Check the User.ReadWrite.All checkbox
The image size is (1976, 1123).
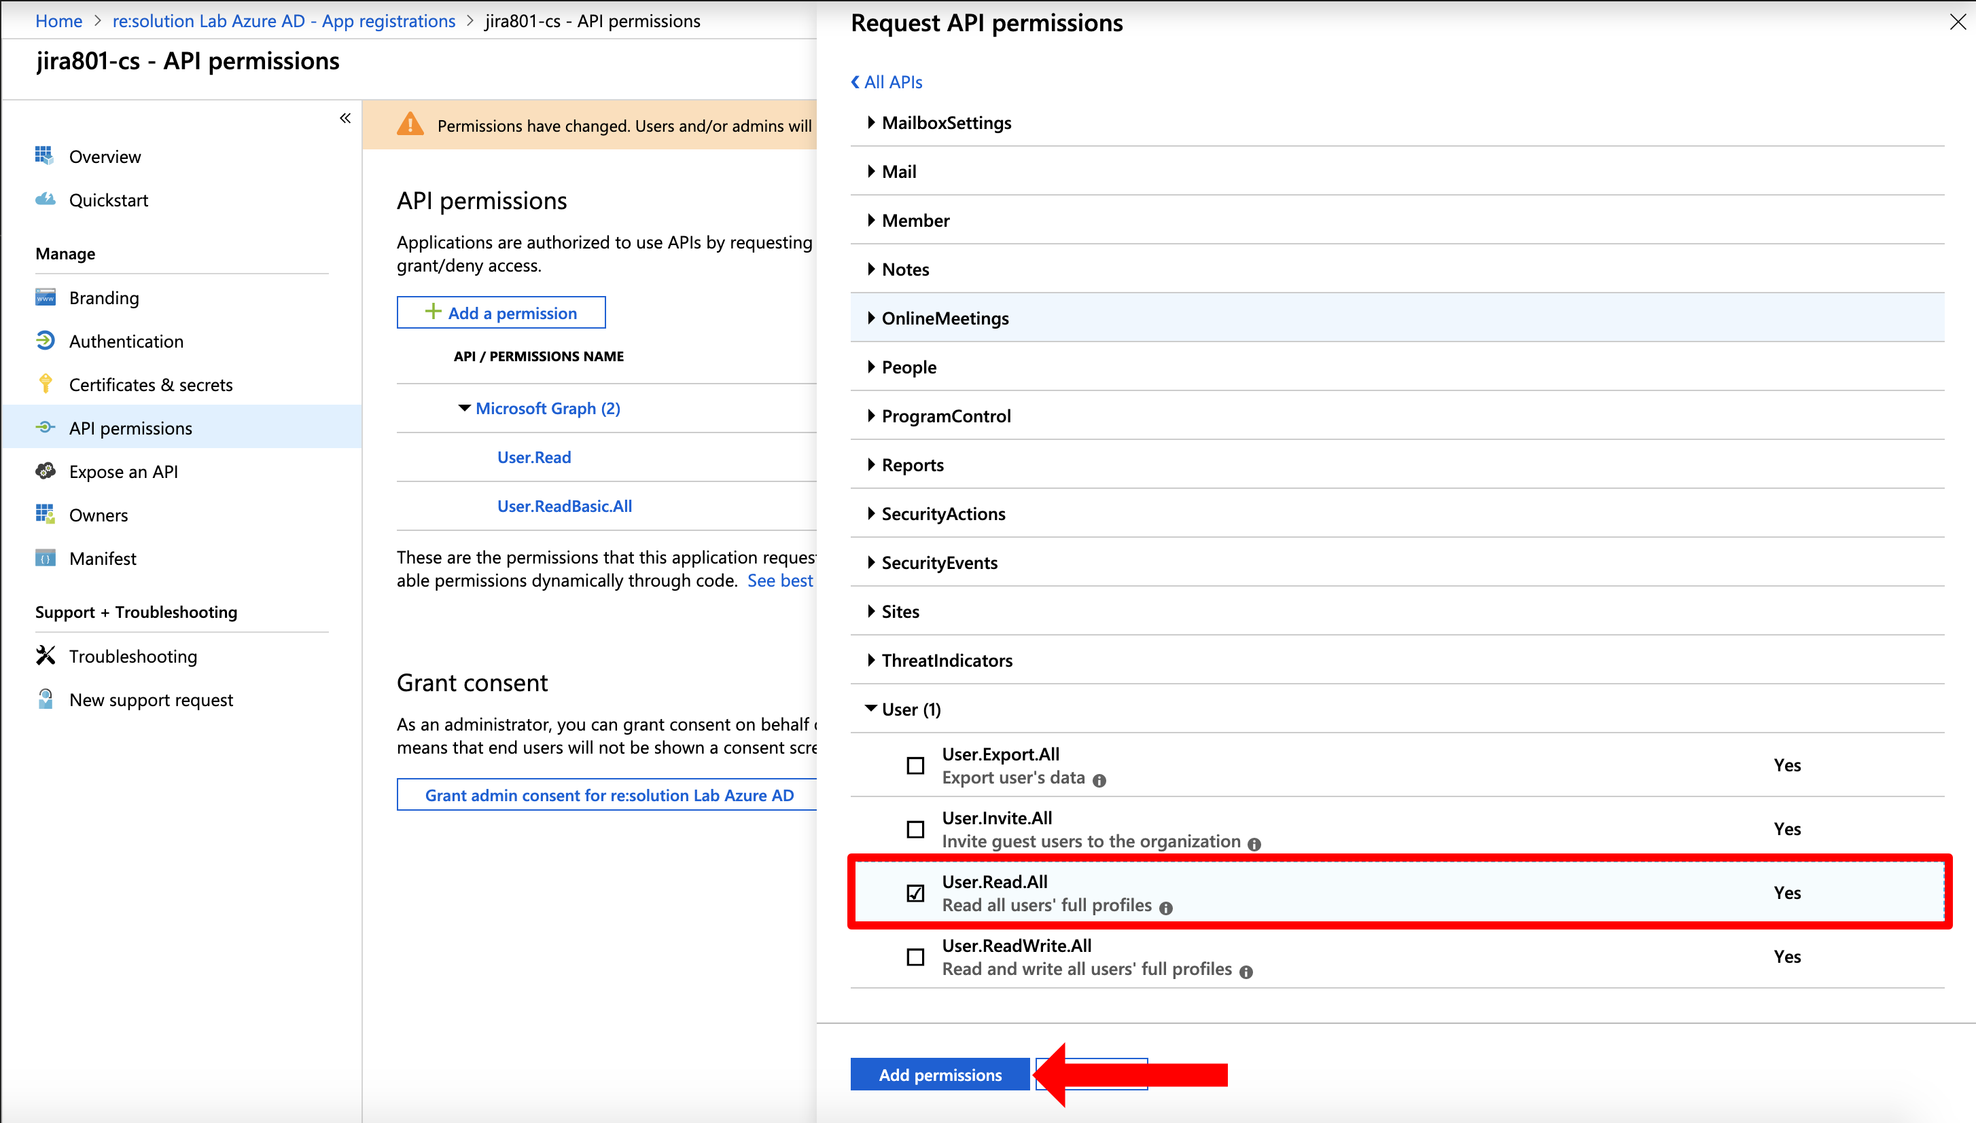point(915,957)
